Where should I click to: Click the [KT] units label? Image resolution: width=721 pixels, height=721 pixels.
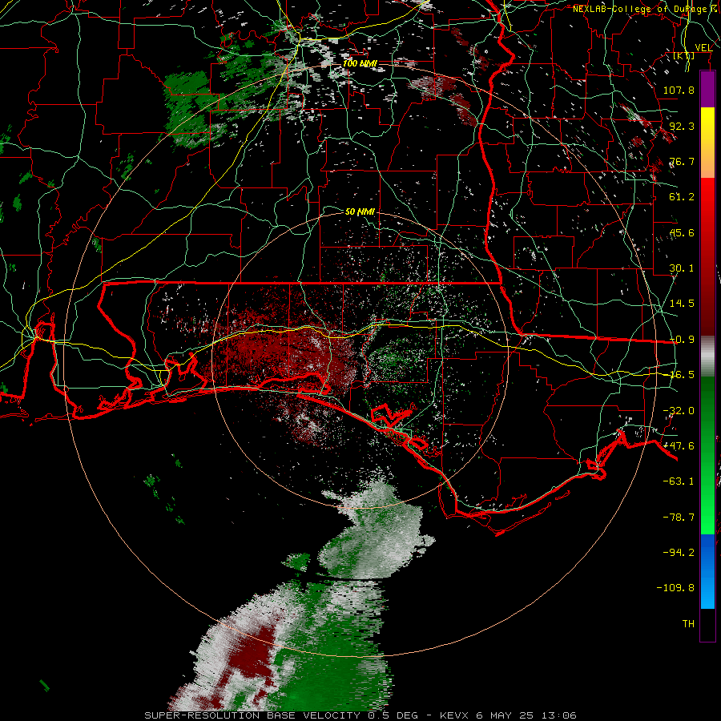(684, 55)
